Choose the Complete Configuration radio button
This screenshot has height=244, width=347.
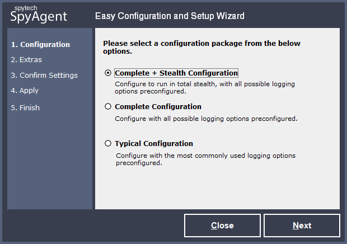(108, 106)
